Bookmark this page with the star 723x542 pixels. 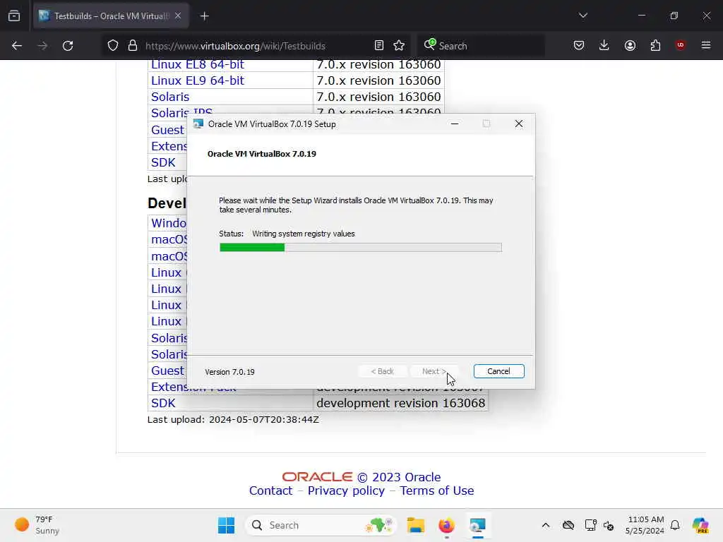399,46
